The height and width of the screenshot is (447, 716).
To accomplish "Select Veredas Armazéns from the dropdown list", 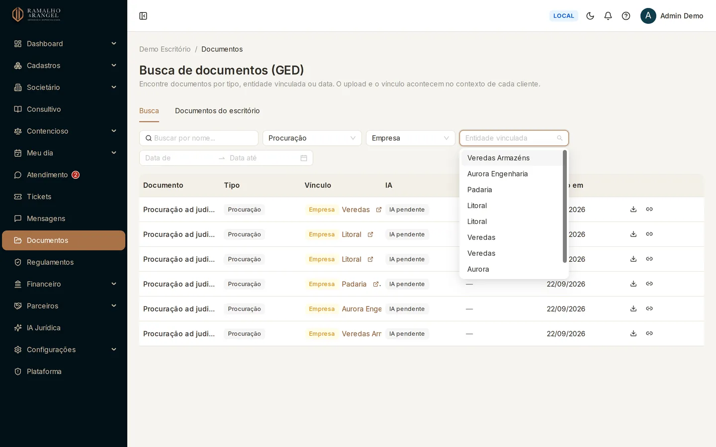I will [512, 158].
